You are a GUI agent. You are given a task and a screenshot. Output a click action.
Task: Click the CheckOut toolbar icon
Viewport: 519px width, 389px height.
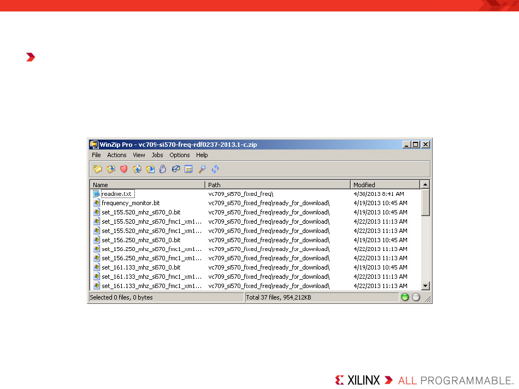tap(188, 169)
